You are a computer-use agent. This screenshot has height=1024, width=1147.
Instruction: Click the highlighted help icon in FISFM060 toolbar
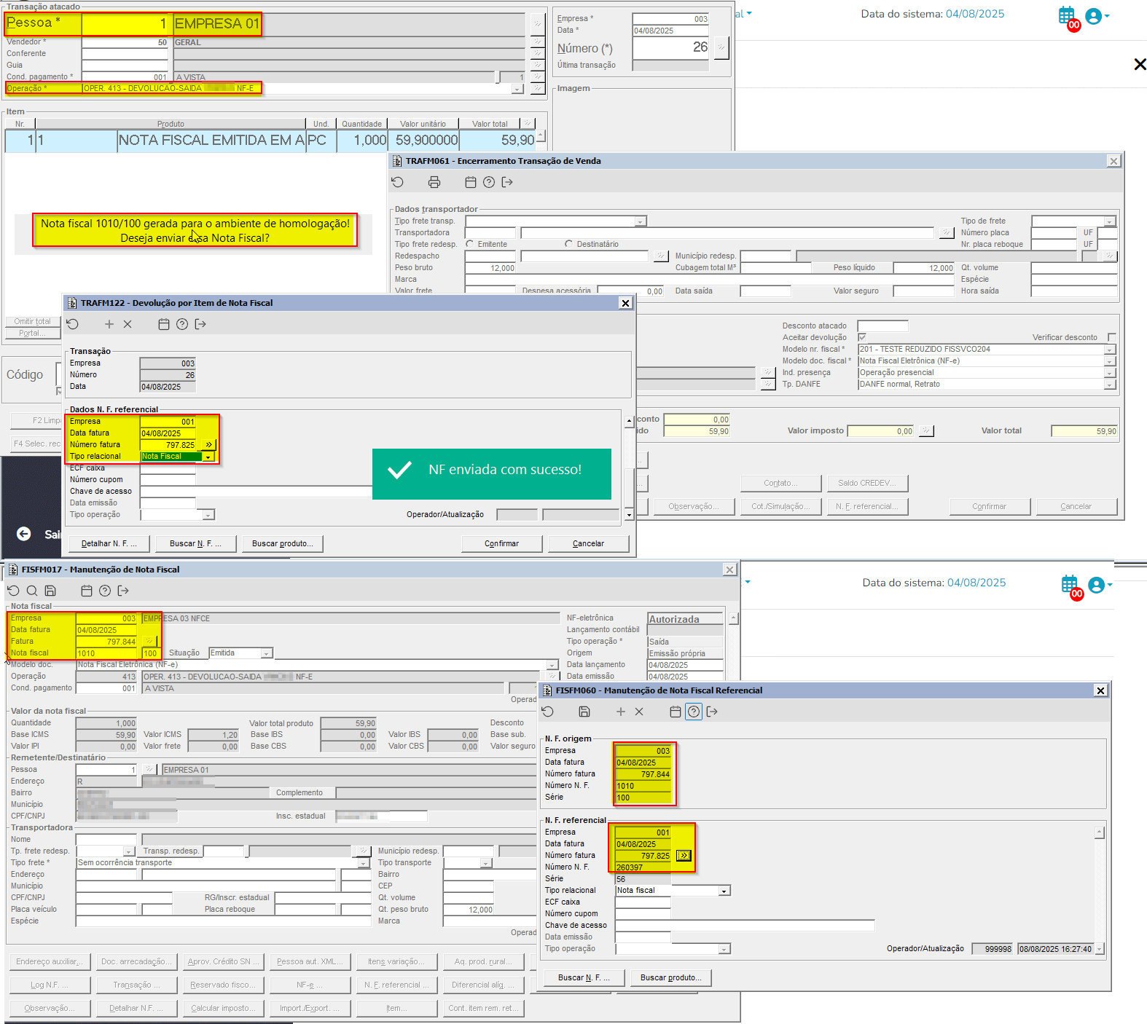(x=694, y=712)
